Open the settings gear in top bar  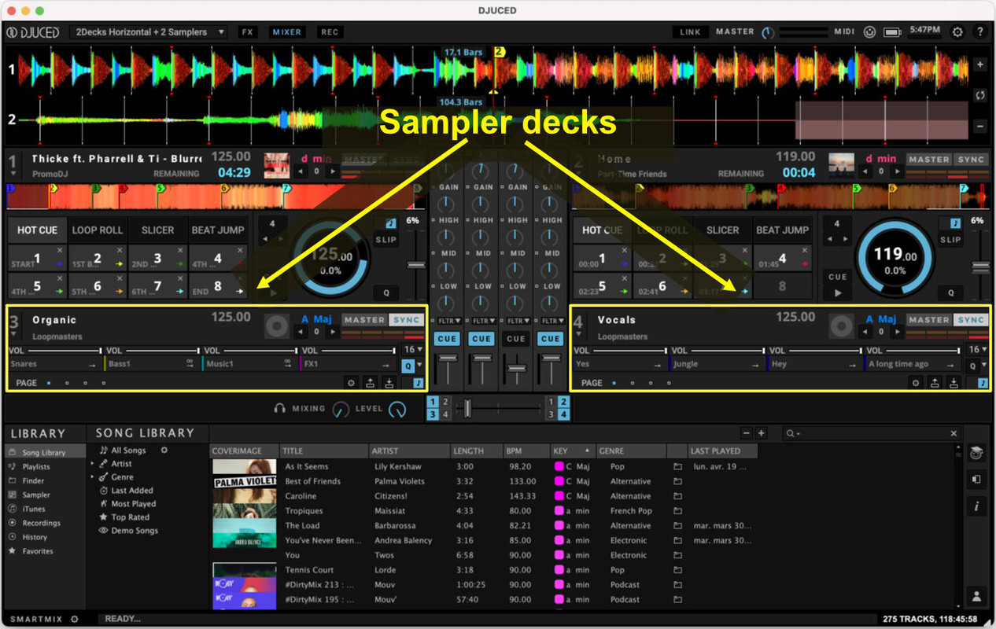pyautogui.click(x=957, y=32)
